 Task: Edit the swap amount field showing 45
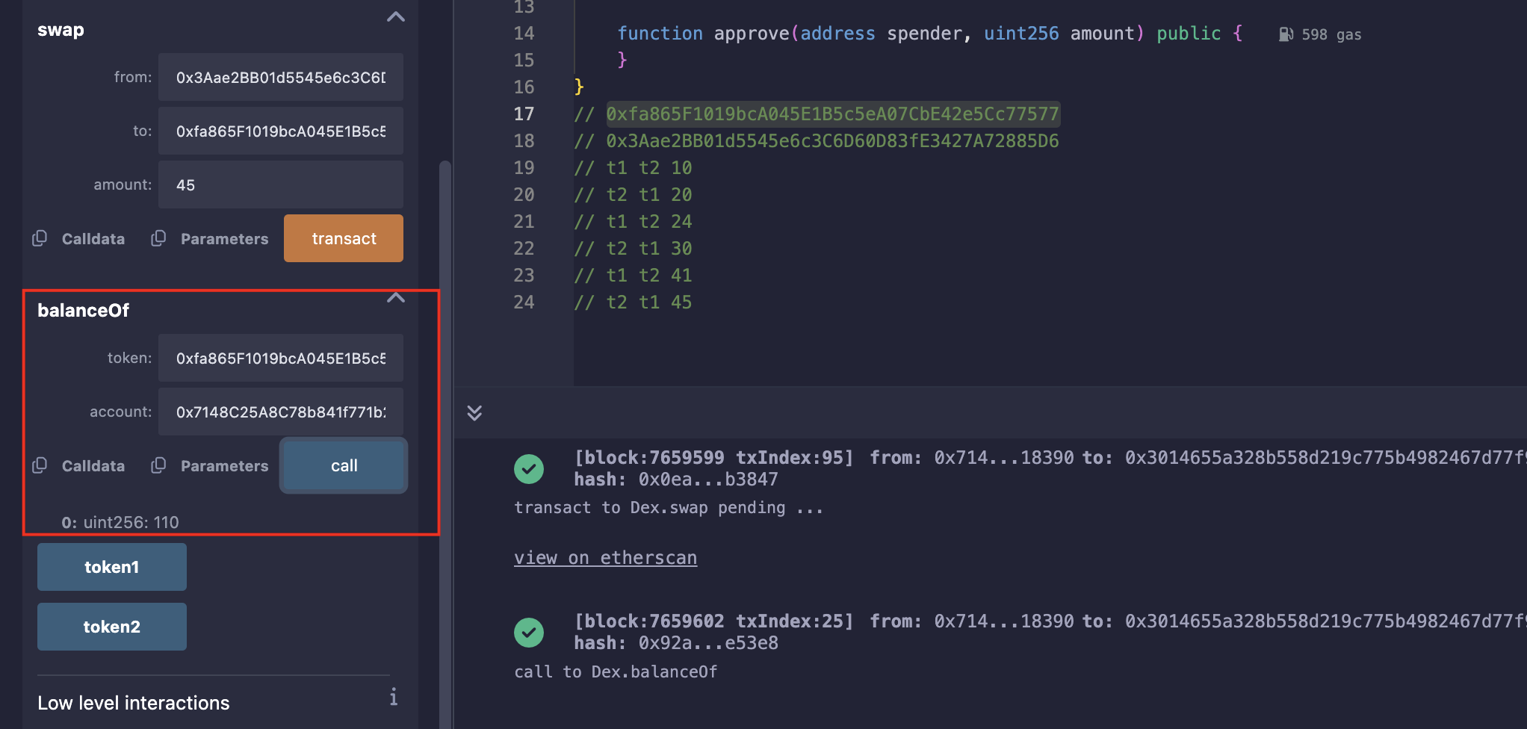(281, 184)
